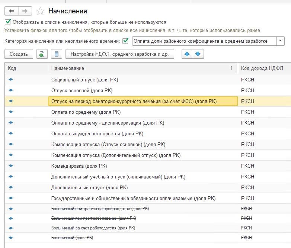Click row marker icon for Оплата по среднему (доля РК)
291x248 pixels.
(11, 112)
